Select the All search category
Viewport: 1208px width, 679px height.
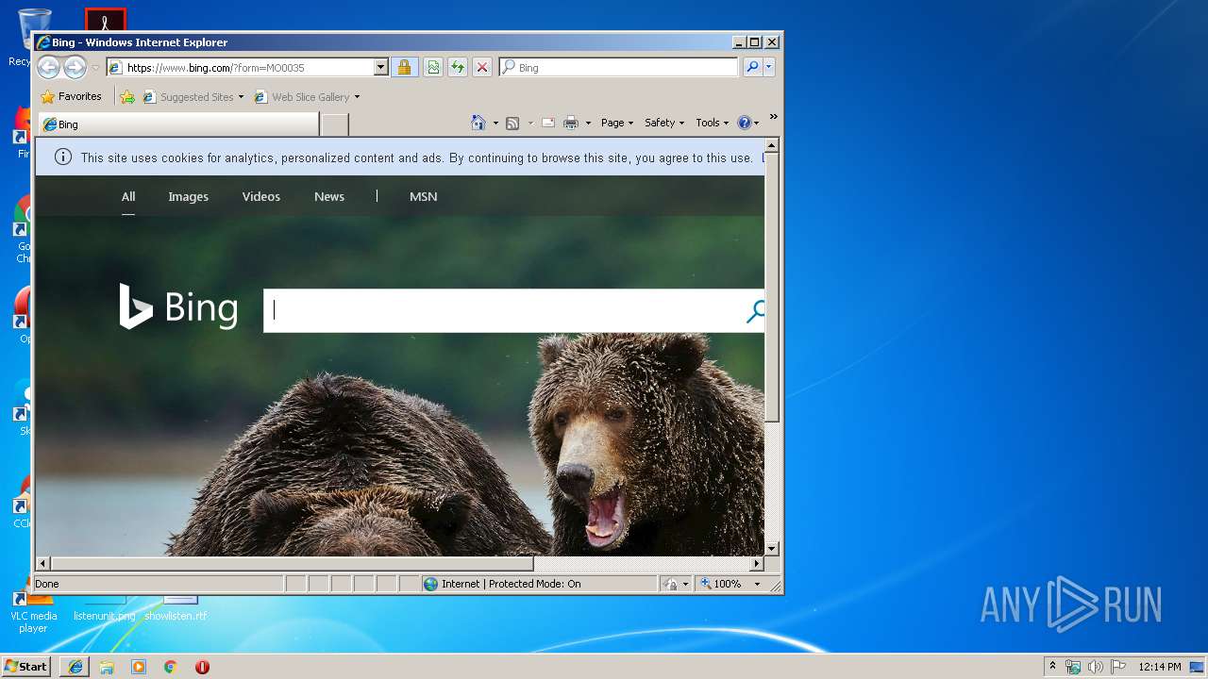pyautogui.click(x=128, y=196)
